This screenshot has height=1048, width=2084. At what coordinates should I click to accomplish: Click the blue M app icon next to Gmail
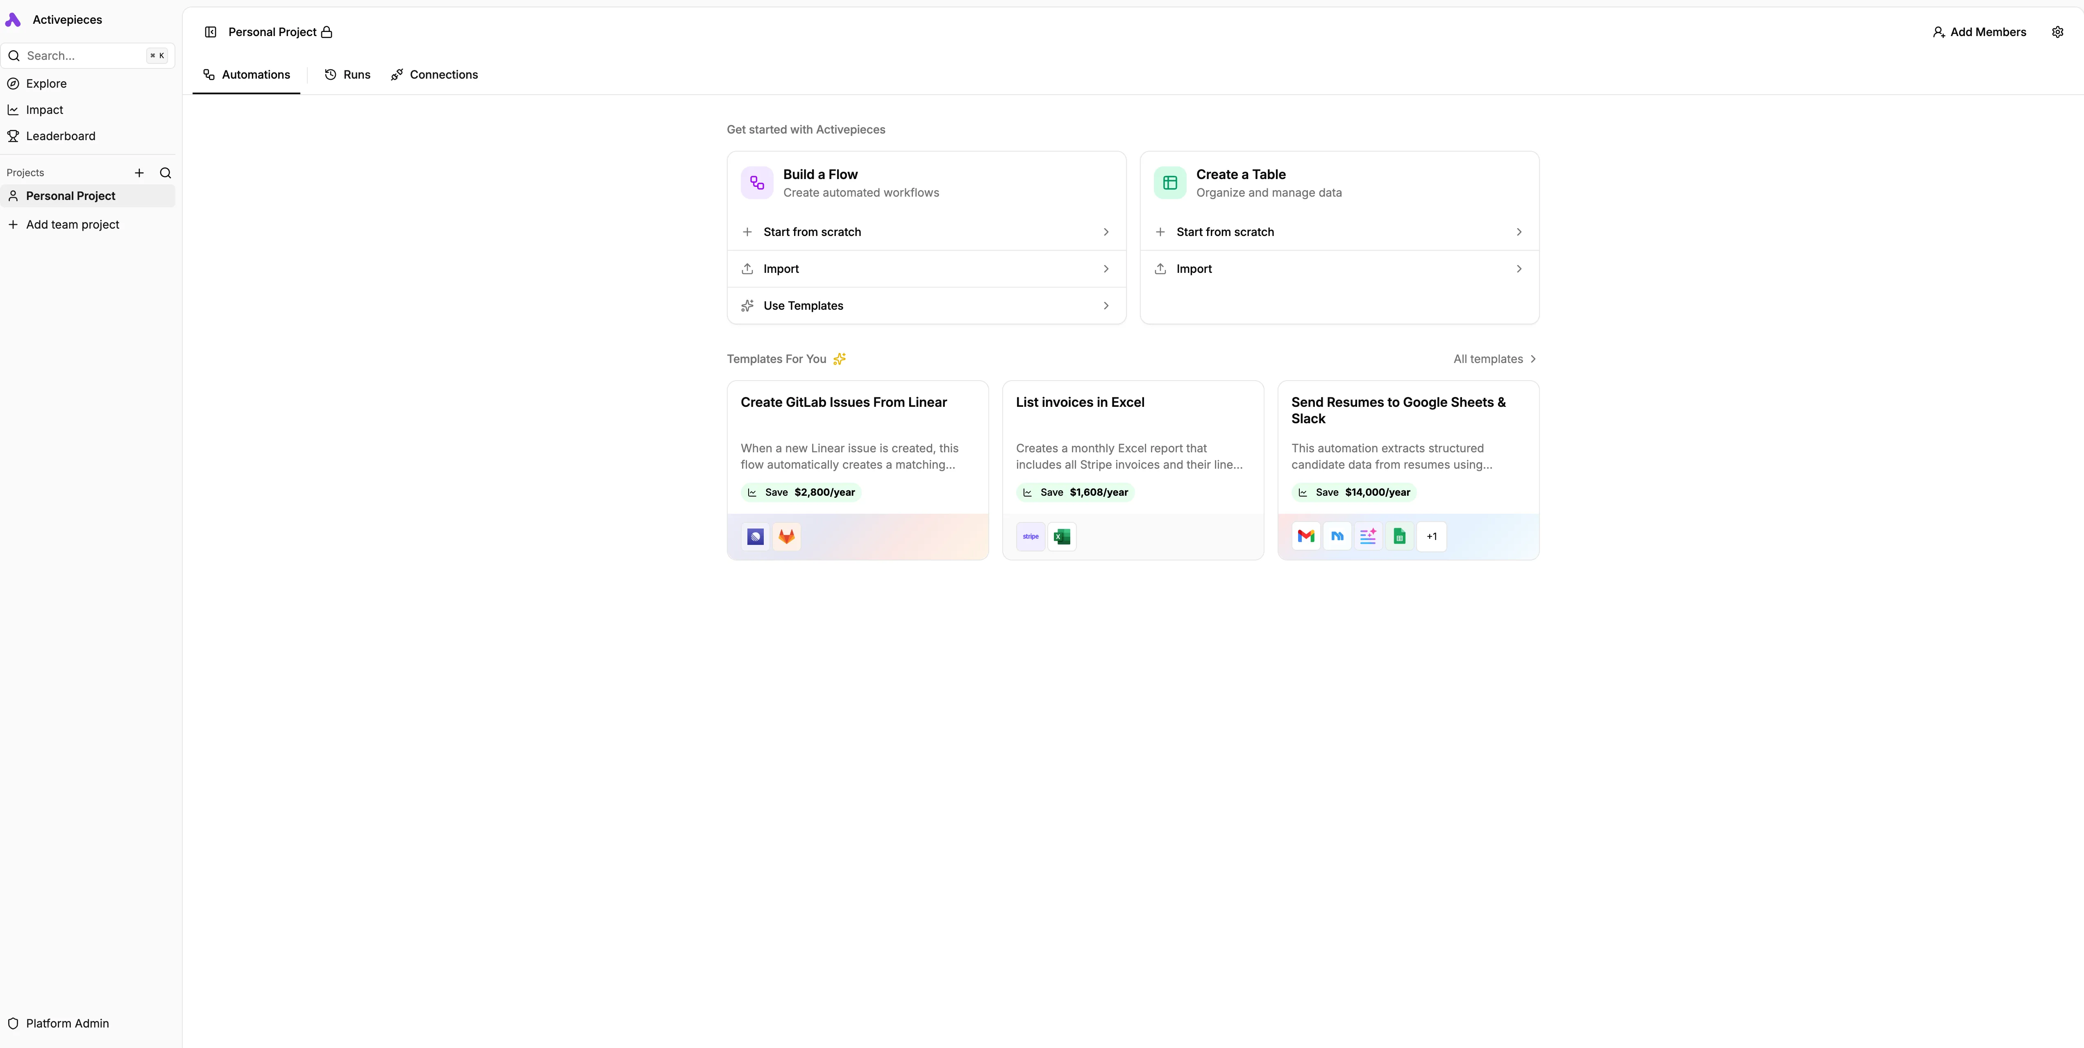[x=1337, y=537]
